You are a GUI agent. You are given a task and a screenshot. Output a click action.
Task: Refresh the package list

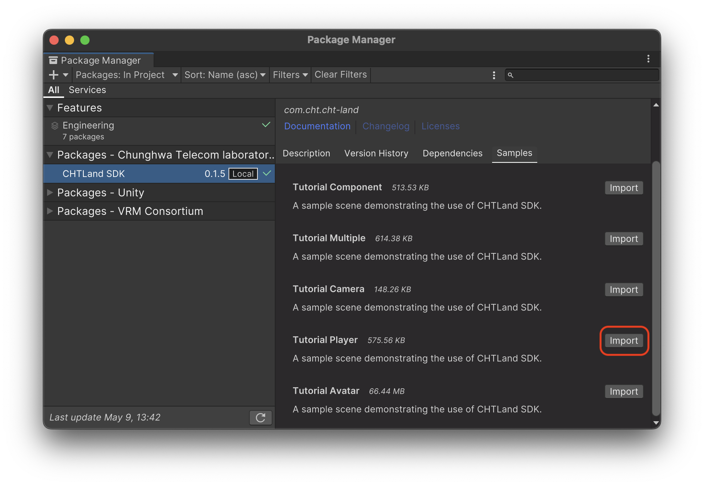[261, 417]
